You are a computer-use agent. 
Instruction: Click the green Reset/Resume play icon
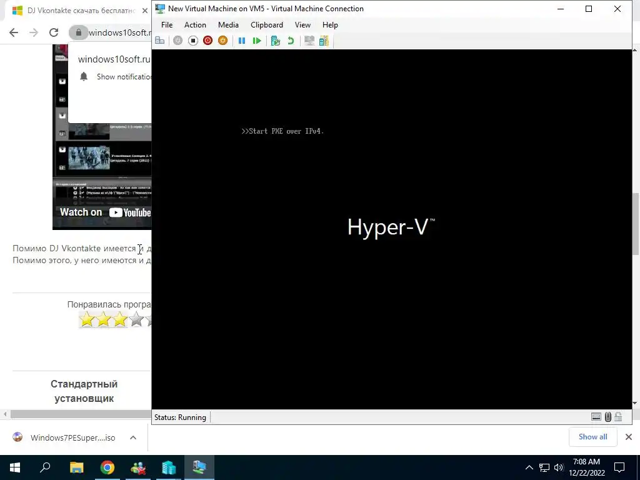tap(257, 41)
